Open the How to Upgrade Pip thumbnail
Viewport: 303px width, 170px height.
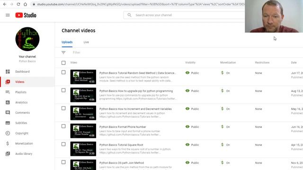tap(83, 94)
